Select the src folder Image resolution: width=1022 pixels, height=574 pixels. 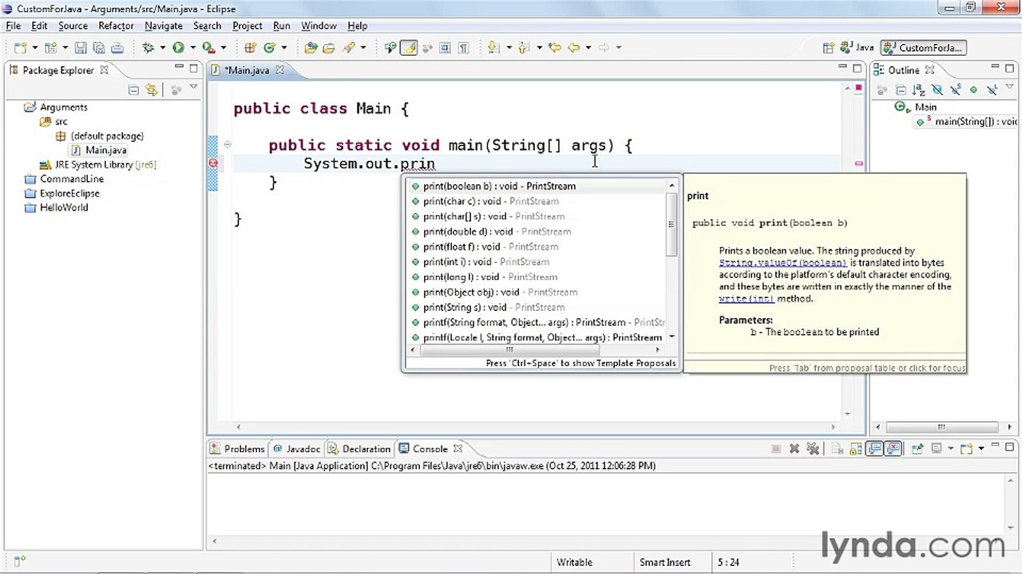[61, 122]
